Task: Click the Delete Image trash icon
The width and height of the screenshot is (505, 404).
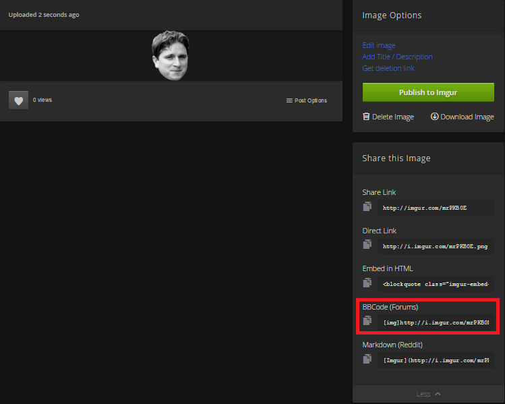Action: pos(366,116)
